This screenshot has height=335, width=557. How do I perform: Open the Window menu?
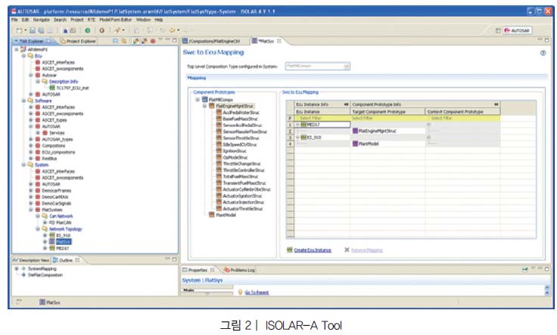point(143,20)
